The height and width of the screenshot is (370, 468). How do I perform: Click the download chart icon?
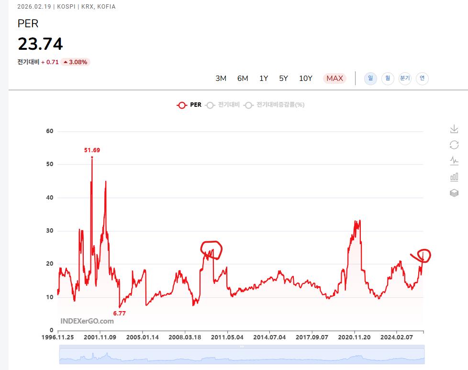[x=454, y=129]
